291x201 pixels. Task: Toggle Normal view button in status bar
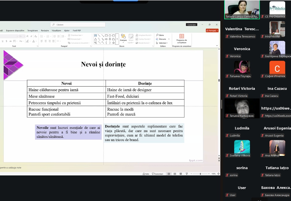point(169,174)
